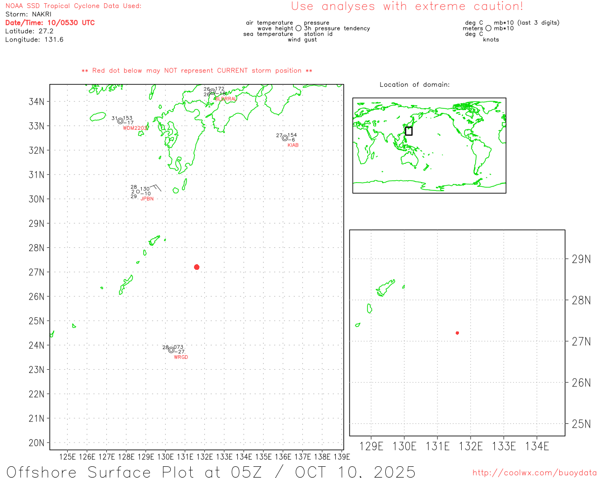Click the Date/Time 10/0530 UTC text
This screenshot has width=597, height=478.
pyautogui.click(x=50, y=23)
